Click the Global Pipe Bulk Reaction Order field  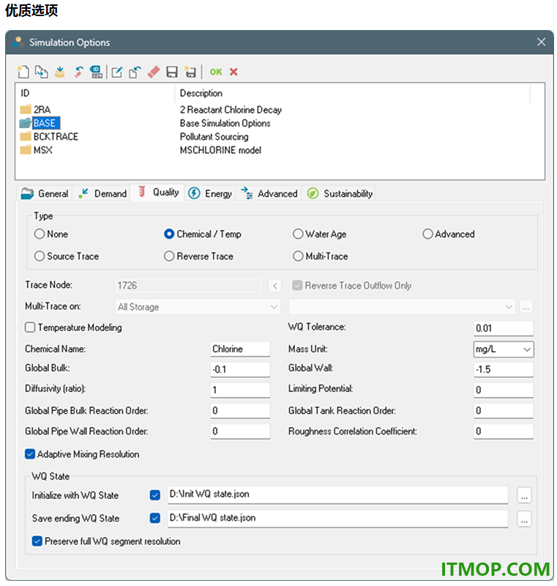click(x=240, y=410)
